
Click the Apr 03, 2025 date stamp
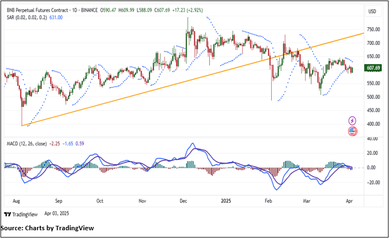[x=57, y=214]
